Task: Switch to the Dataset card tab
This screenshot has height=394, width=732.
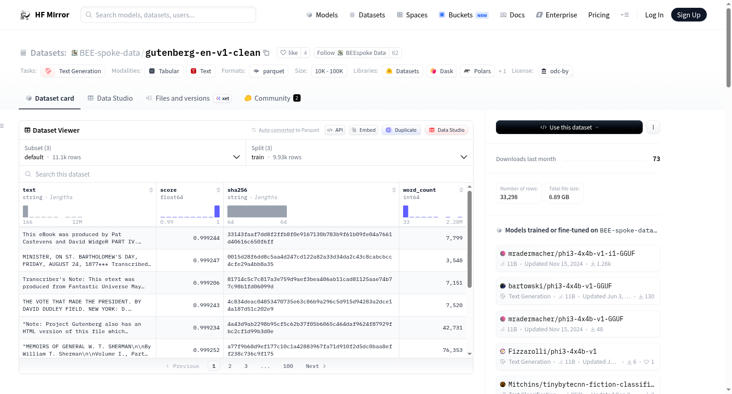Action: click(49, 98)
